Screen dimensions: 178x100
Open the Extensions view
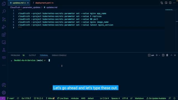point(4,34)
